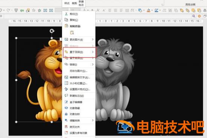The width and height of the screenshot is (207, 138).
Task: Click the Bring Forward layered squares icon
Action: tap(193, 10)
